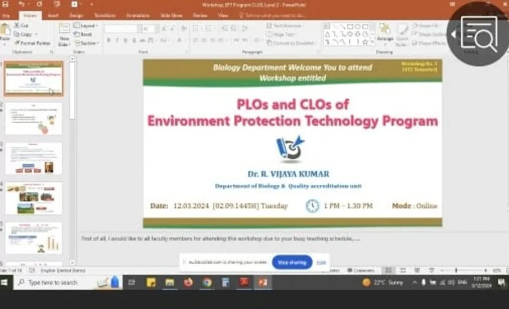This screenshot has height=309, width=509.
Task: Click the Save icon in quick access toolbar
Action: coord(5,4)
